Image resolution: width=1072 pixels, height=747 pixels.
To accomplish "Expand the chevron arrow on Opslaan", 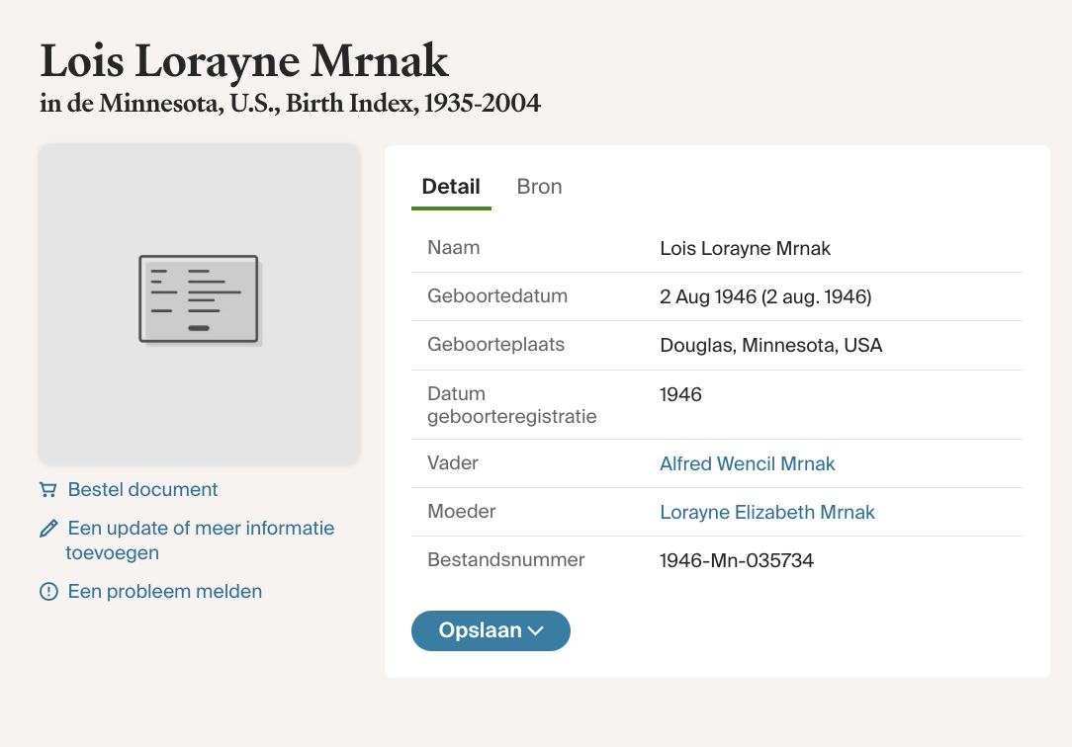I will coord(536,631).
